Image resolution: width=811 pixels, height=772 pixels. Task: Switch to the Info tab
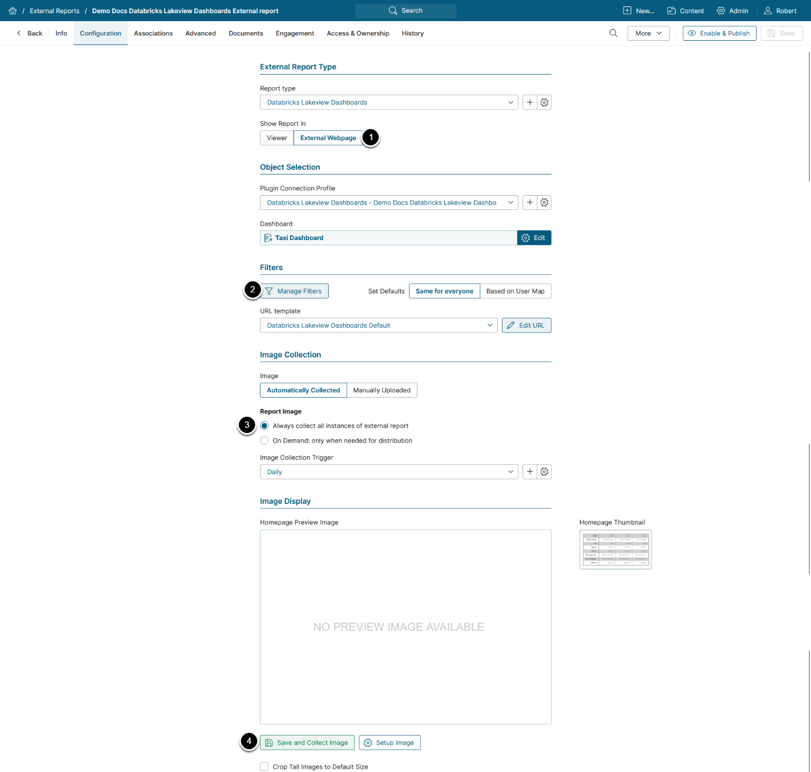61,33
